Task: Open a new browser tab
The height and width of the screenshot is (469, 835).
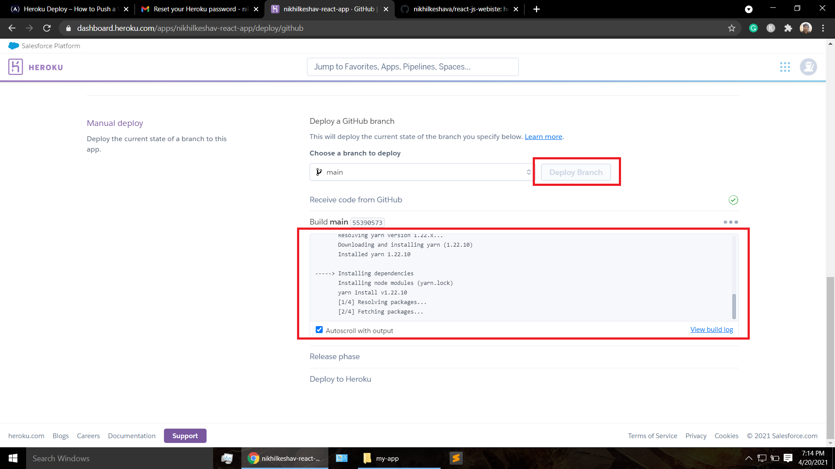Action: pos(536,9)
